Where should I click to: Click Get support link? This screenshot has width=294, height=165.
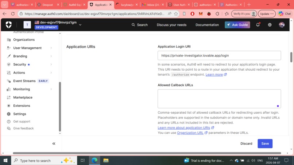22,121
